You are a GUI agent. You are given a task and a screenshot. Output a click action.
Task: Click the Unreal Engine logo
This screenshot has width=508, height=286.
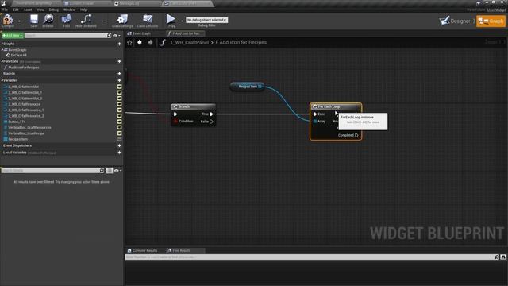(3, 3)
